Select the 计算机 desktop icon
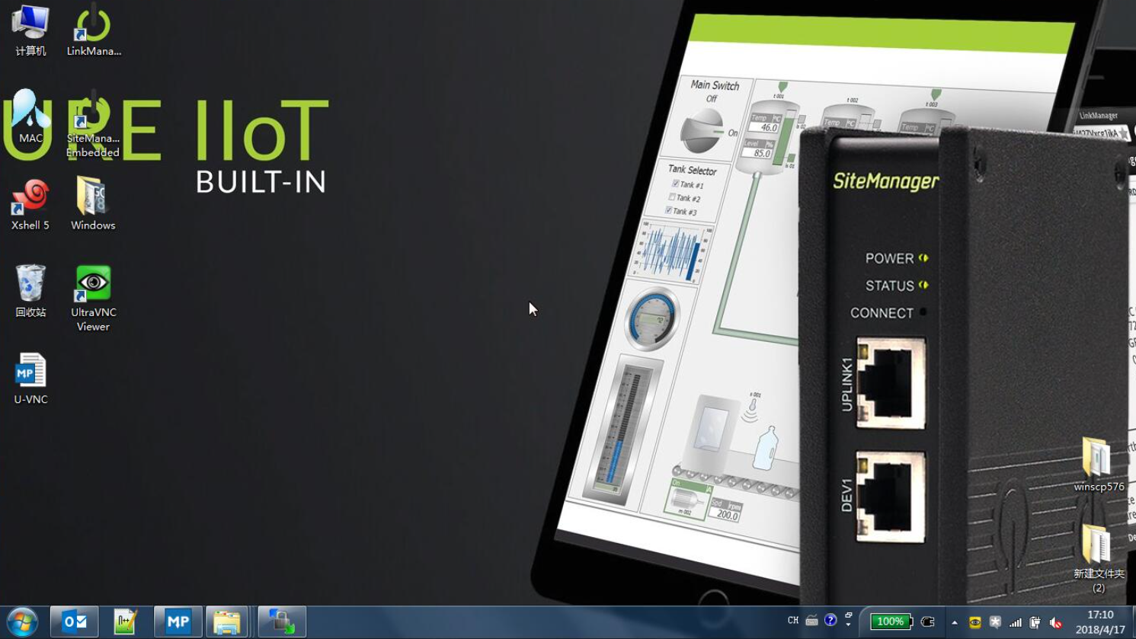This screenshot has width=1136, height=639. click(x=30, y=30)
